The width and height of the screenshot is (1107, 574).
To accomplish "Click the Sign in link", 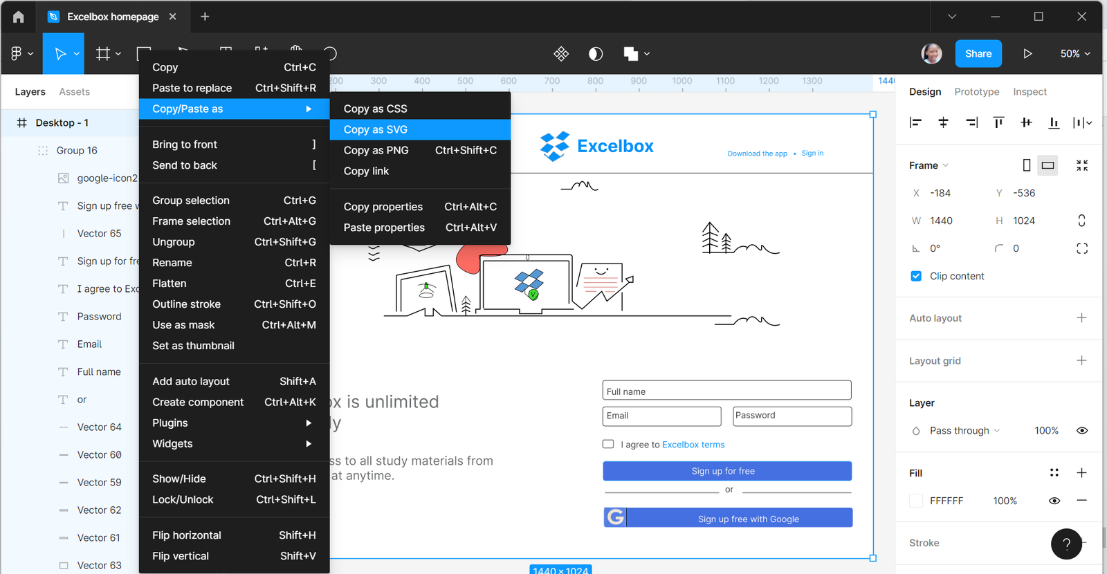I will [x=812, y=154].
